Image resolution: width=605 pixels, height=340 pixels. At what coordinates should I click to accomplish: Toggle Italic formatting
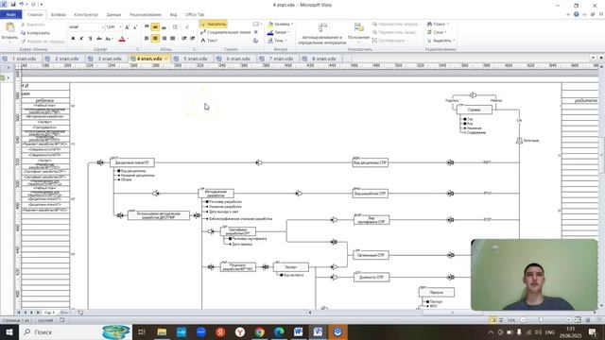pos(81,39)
